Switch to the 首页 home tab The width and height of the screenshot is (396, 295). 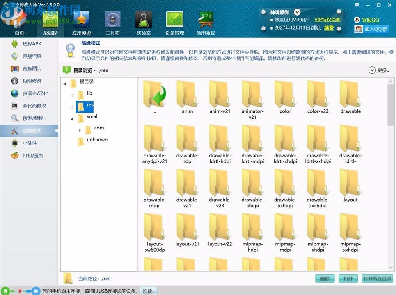19,23
